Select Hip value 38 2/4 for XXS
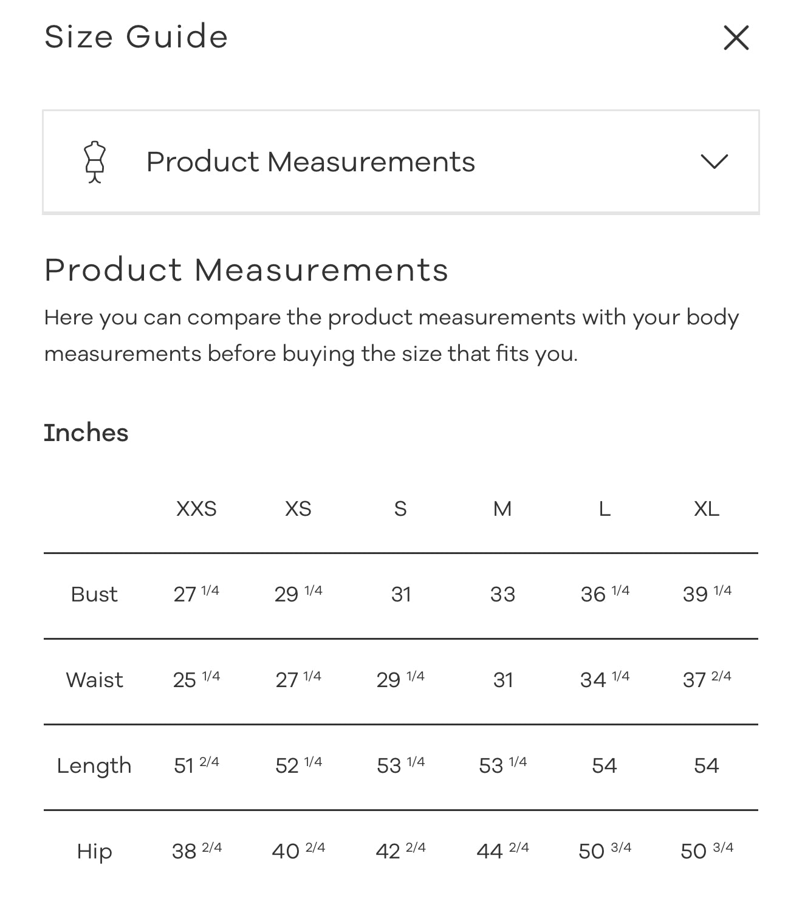 (196, 851)
